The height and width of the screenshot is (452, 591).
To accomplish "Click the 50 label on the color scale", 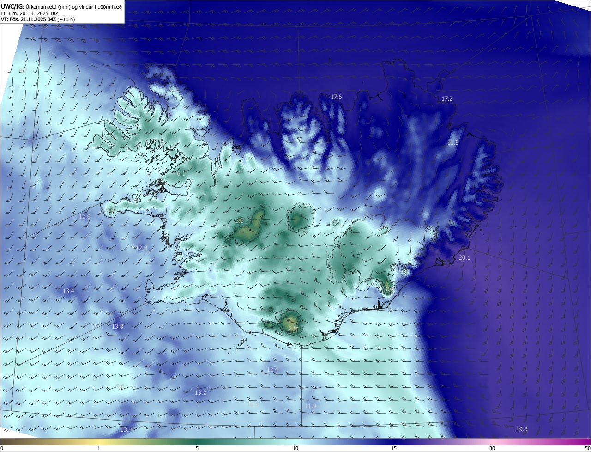I will 587,449.
